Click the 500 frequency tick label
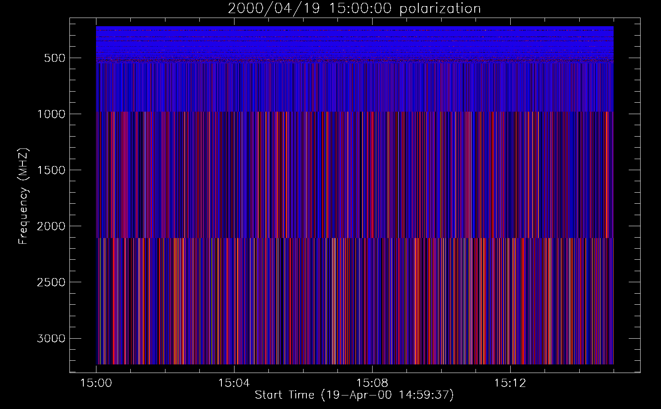The width and height of the screenshot is (661, 409). coord(55,58)
